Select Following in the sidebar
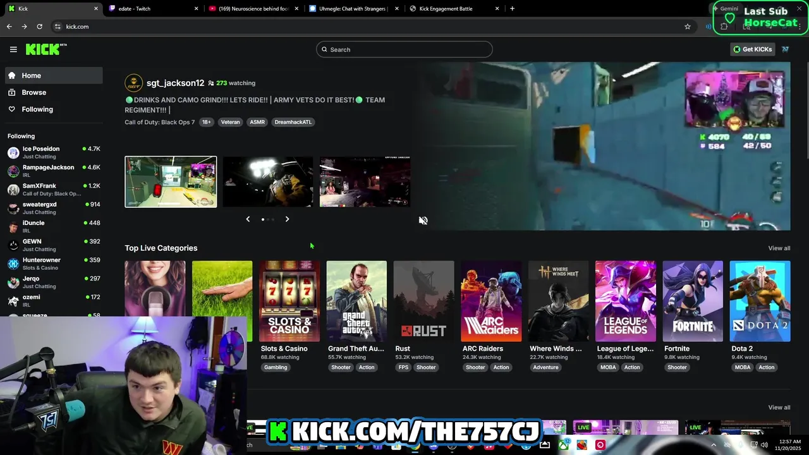The width and height of the screenshot is (809, 455). (x=54, y=109)
